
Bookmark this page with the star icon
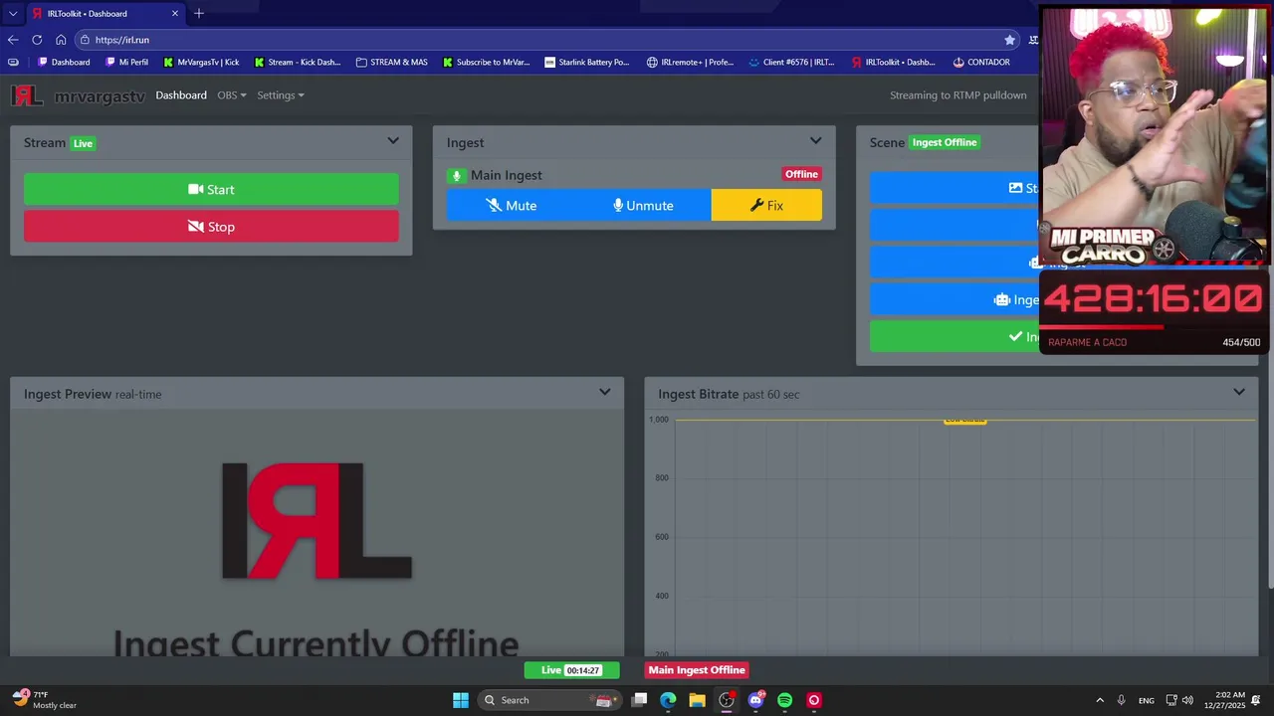pos(1009,40)
